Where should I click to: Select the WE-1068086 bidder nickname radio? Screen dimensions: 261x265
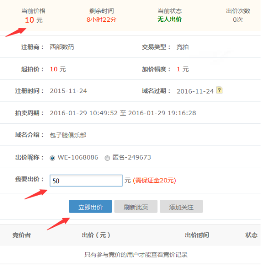pos(52,158)
